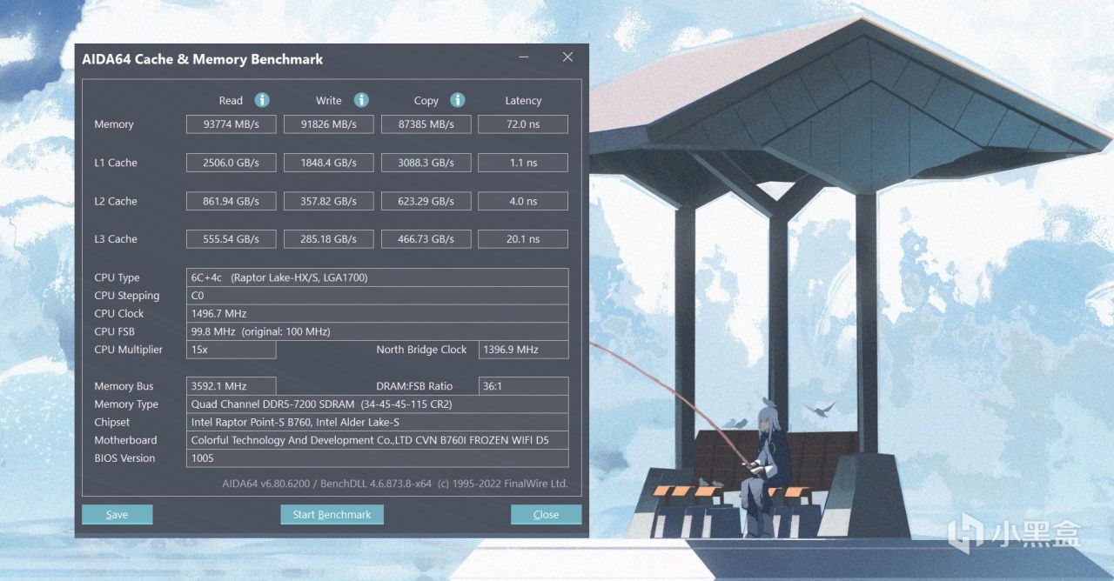This screenshot has height=581, width=1114.
Task: Click Memory Type Quad Channel DDR5-7200 field
Action: click(378, 404)
